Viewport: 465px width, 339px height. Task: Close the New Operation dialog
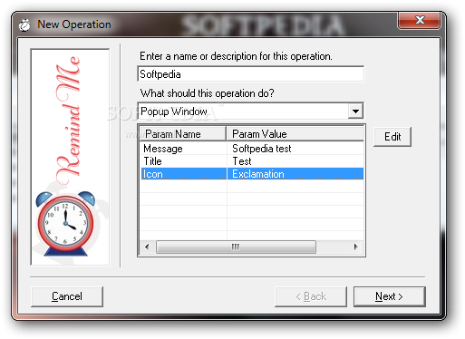click(419, 20)
